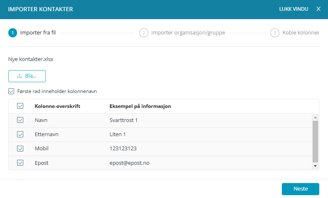Screen dimensions: 328x198
Task: Select step 1 circle icon
Action: pos(12,33)
